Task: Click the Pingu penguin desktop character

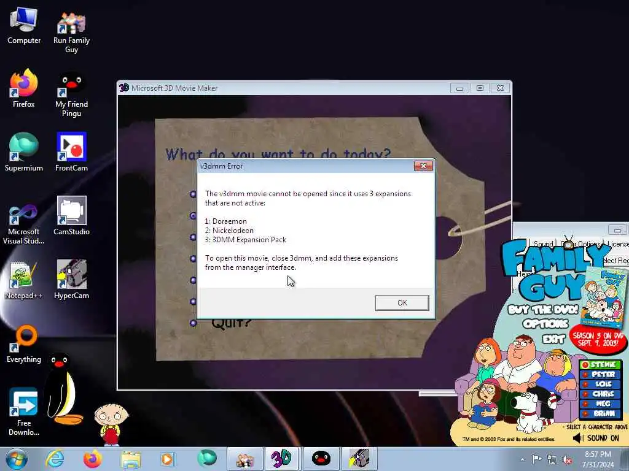Action: pyautogui.click(x=62, y=388)
